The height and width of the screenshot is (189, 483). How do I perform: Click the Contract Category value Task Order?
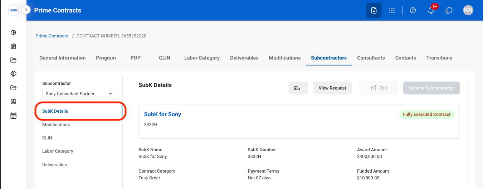[x=149, y=178]
